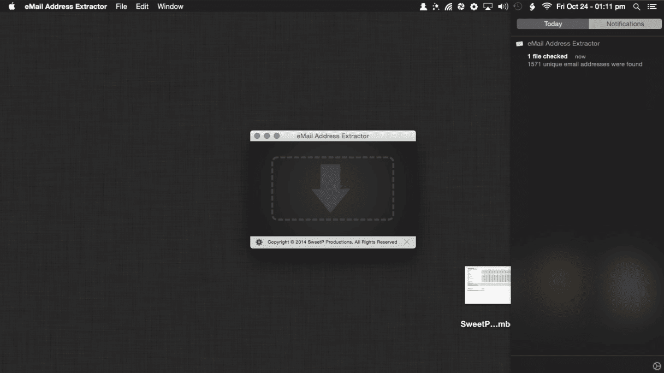Click the drop-zone arrow in the Extractor window
Viewport: 664px width, 373px height.
[x=330, y=188]
